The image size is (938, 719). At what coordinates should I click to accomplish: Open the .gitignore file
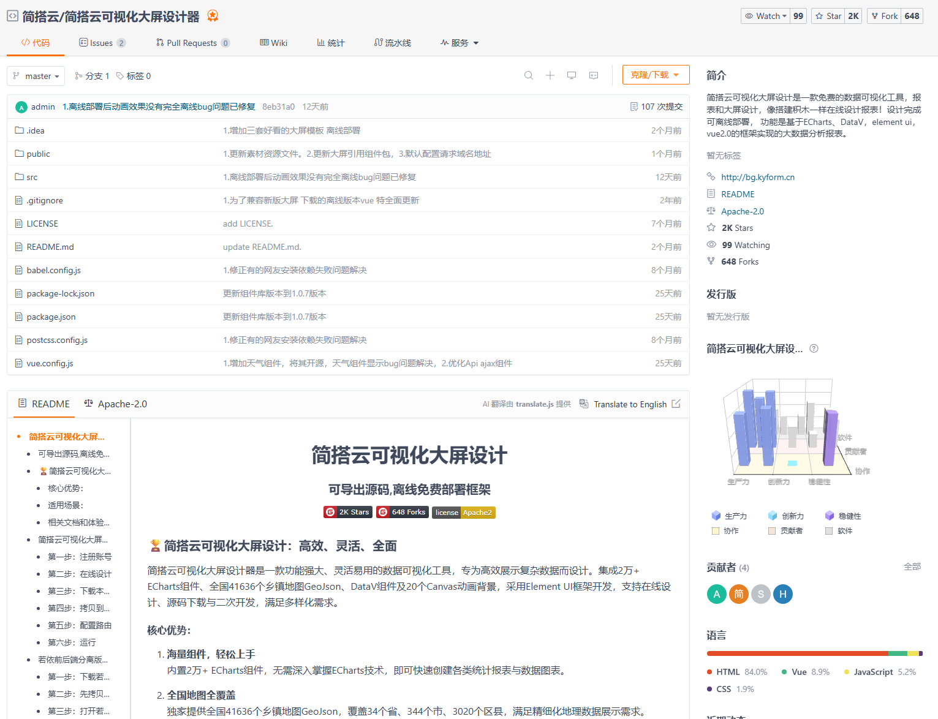click(x=45, y=200)
